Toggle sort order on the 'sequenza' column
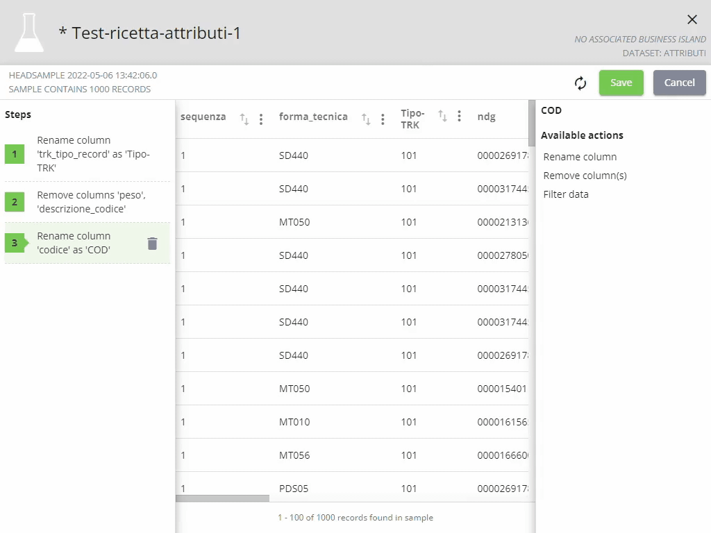The image size is (711, 533). coord(244,119)
